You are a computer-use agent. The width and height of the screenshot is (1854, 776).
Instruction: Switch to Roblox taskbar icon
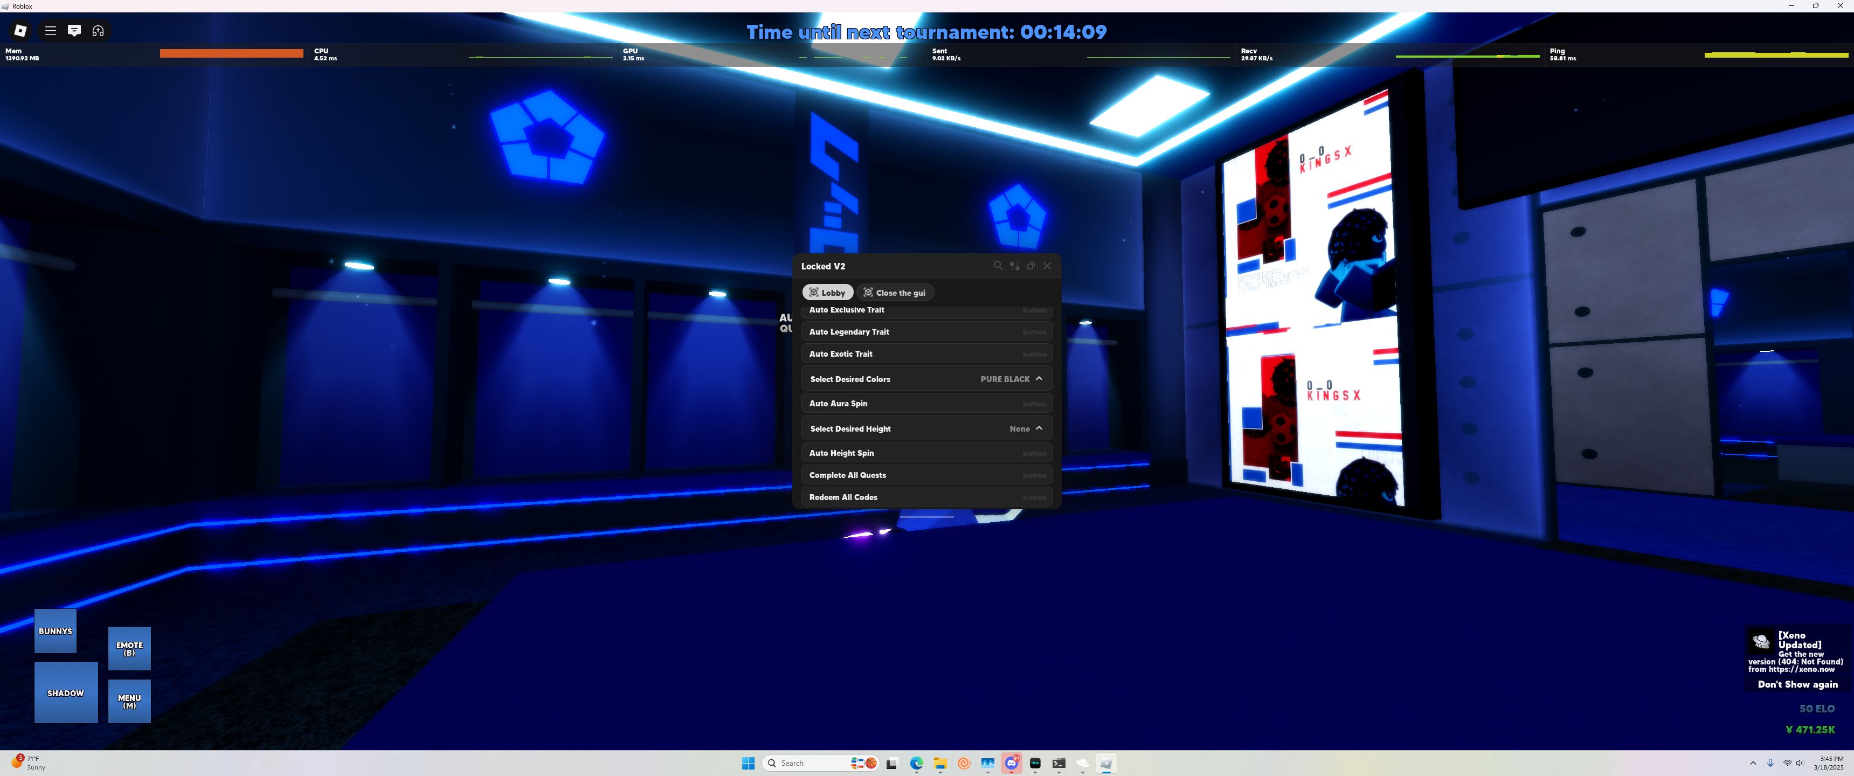[1106, 763]
